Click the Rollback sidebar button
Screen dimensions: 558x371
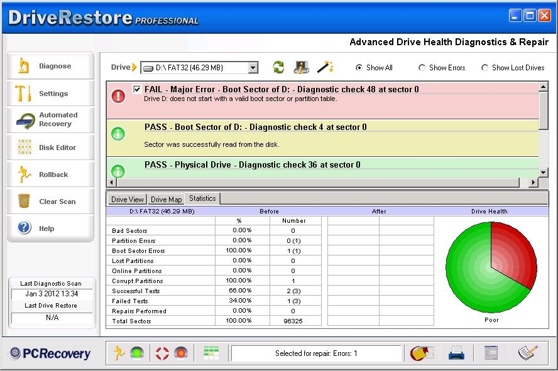point(50,174)
